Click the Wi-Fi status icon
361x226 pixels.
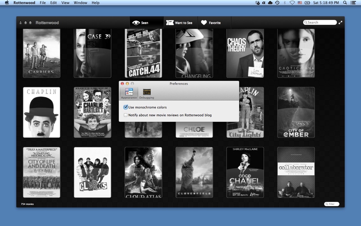292,3
